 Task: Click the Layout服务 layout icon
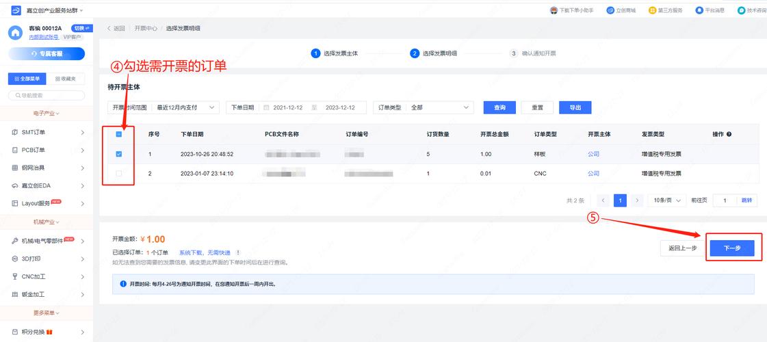tap(14, 203)
